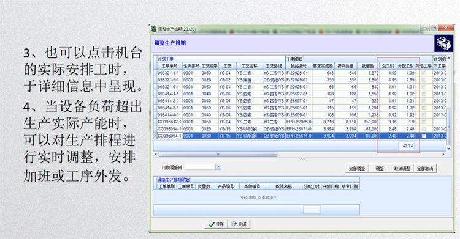Click the 关闭 exit icon
The image size is (460, 239).
point(234,224)
